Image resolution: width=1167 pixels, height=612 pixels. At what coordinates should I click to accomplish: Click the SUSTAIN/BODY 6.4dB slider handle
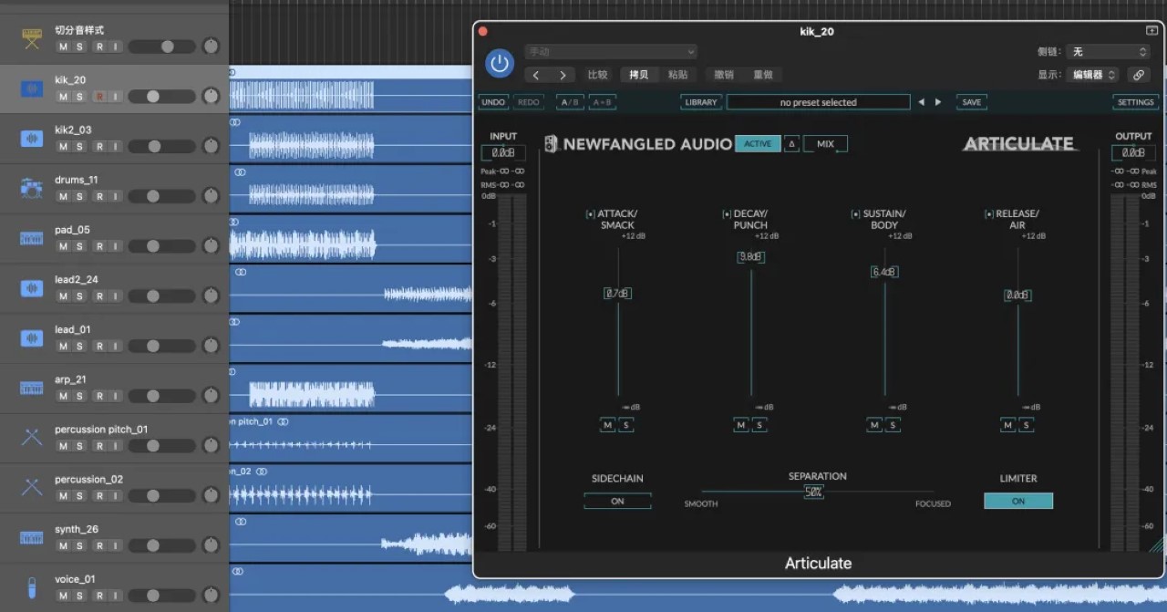[x=883, y=272]
